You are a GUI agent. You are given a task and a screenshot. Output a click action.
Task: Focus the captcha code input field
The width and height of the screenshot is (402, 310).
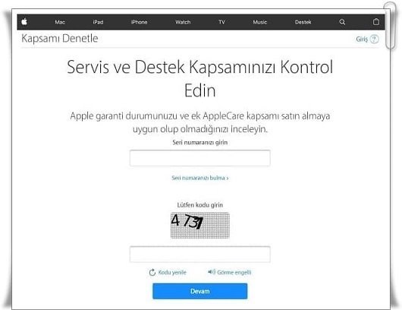pos(200,254)
